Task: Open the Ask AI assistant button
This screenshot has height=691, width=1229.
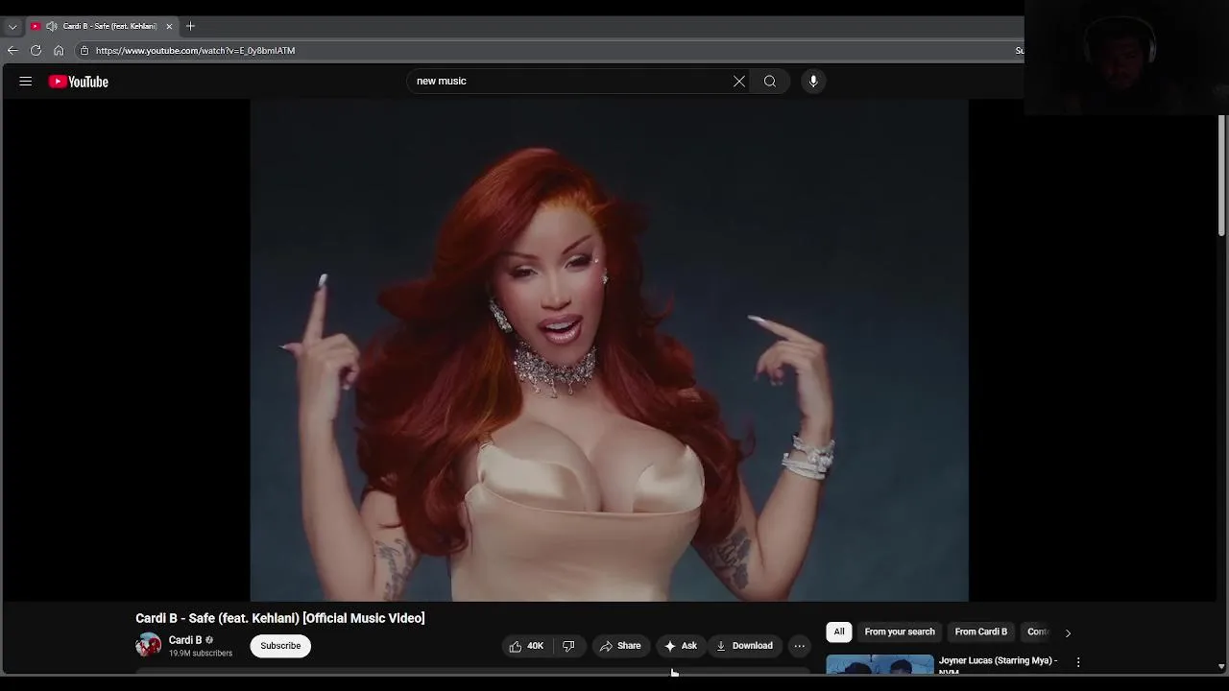Action: [x=681, y=646]
